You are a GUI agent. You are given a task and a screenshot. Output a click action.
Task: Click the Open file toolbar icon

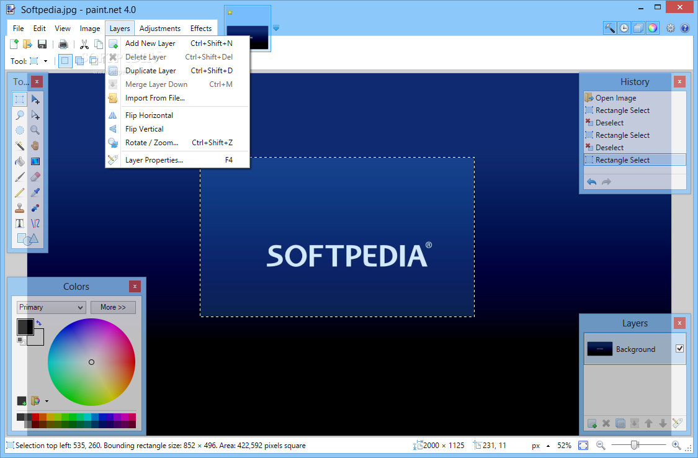pyautogui.click(x=27, y=43)
